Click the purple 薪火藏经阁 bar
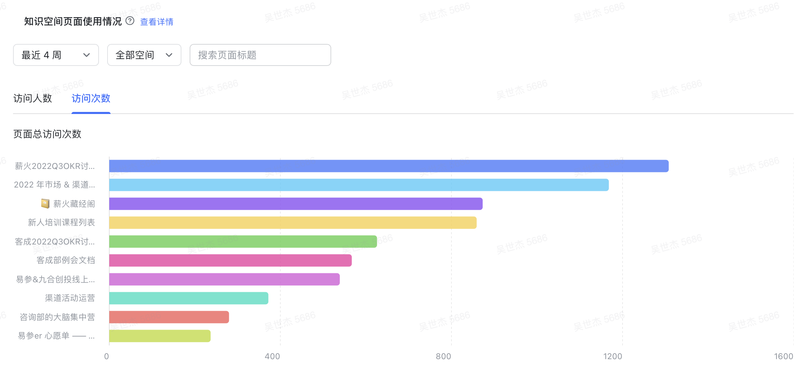The image size is (806, 377). (296, 204)
